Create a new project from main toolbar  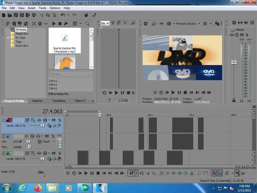point(4,15)
